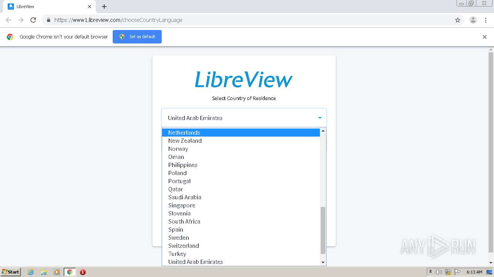Open Windows Explorer folder icon in taskbar
This screenshot has height=277, width=494.
tap(44, 272)
